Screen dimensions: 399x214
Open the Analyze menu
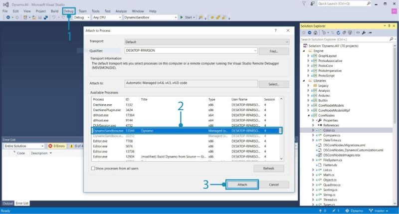pyautogui.click(x=121, y=11)
